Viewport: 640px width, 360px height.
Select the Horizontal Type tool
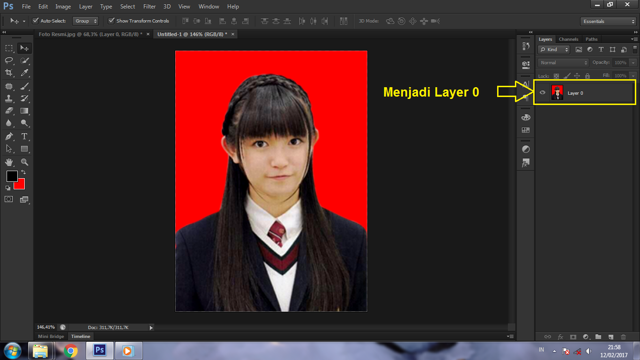point(25,136)
